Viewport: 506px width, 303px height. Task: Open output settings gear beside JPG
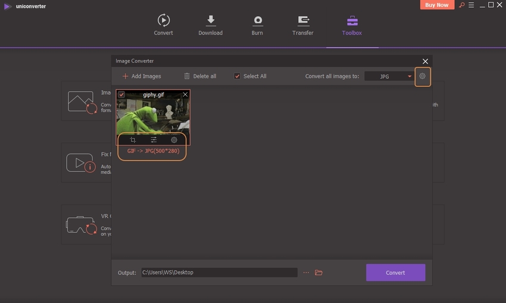click(423, 76)
